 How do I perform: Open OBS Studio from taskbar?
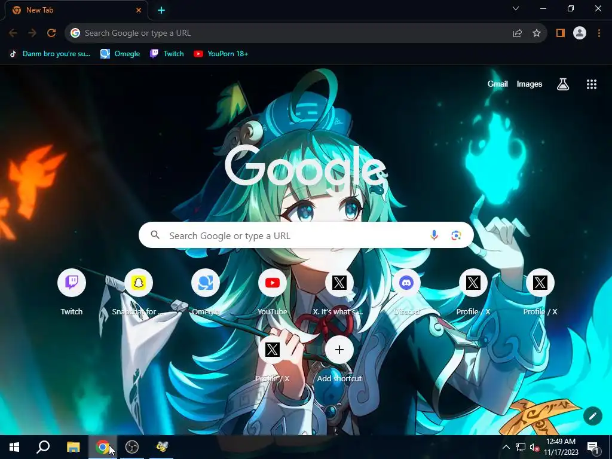click(x=132, y=447)
